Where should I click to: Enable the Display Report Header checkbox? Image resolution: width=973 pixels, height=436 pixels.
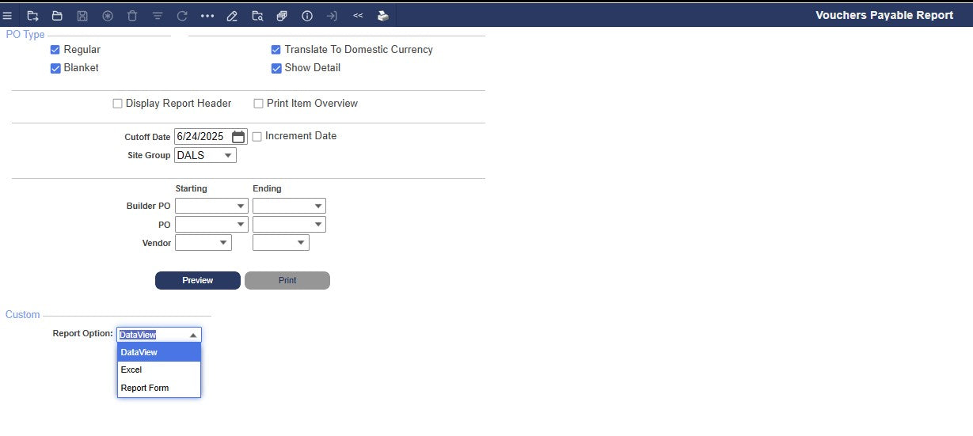[117, 104]
